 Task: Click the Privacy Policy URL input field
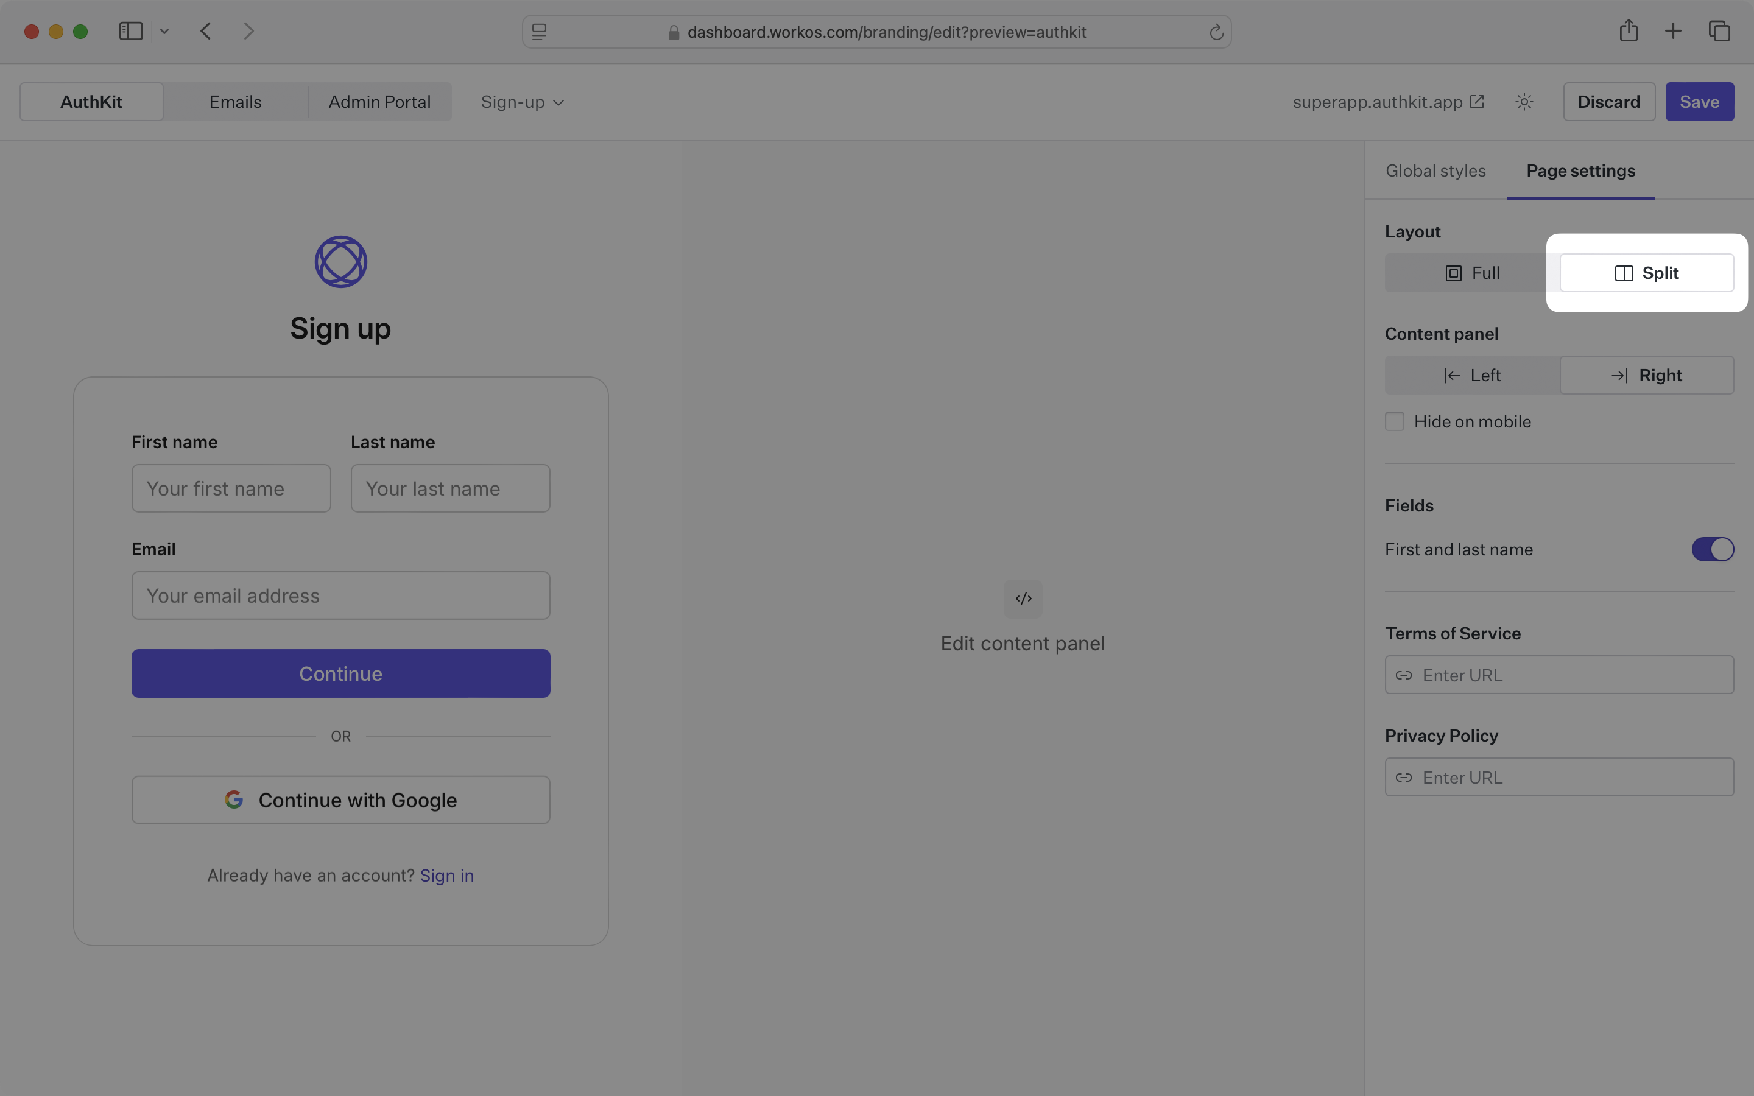pos(1559,776)
